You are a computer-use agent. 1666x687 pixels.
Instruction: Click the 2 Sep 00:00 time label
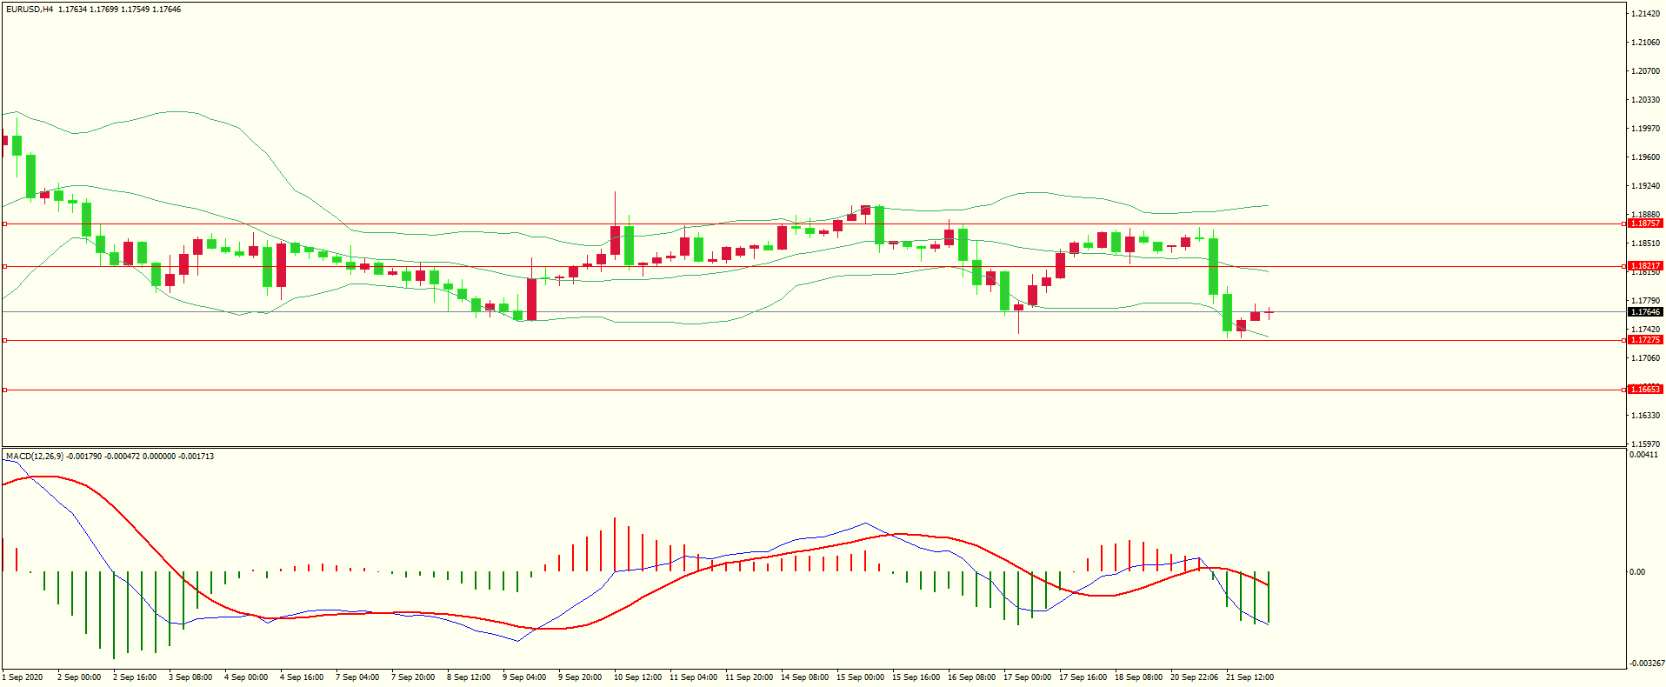click(79, 677)
